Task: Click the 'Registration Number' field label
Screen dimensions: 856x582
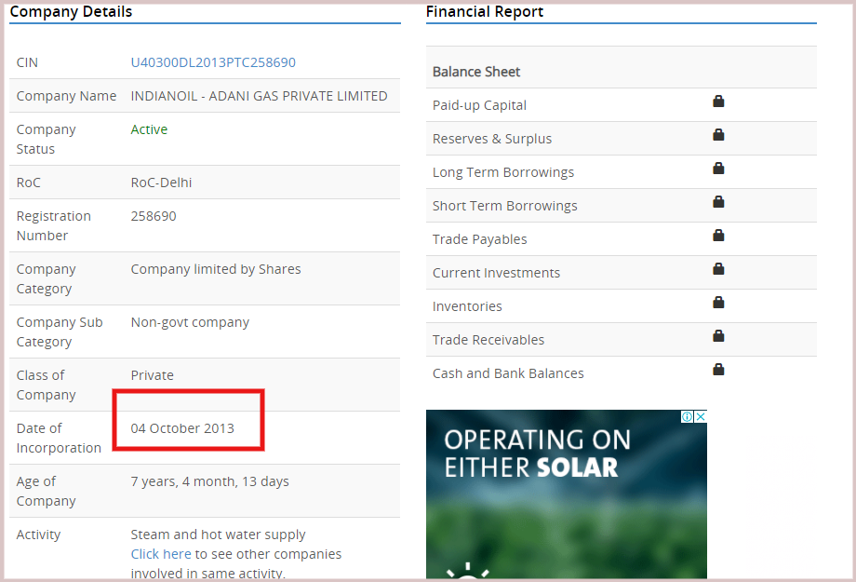Action: tap(54, 225)
